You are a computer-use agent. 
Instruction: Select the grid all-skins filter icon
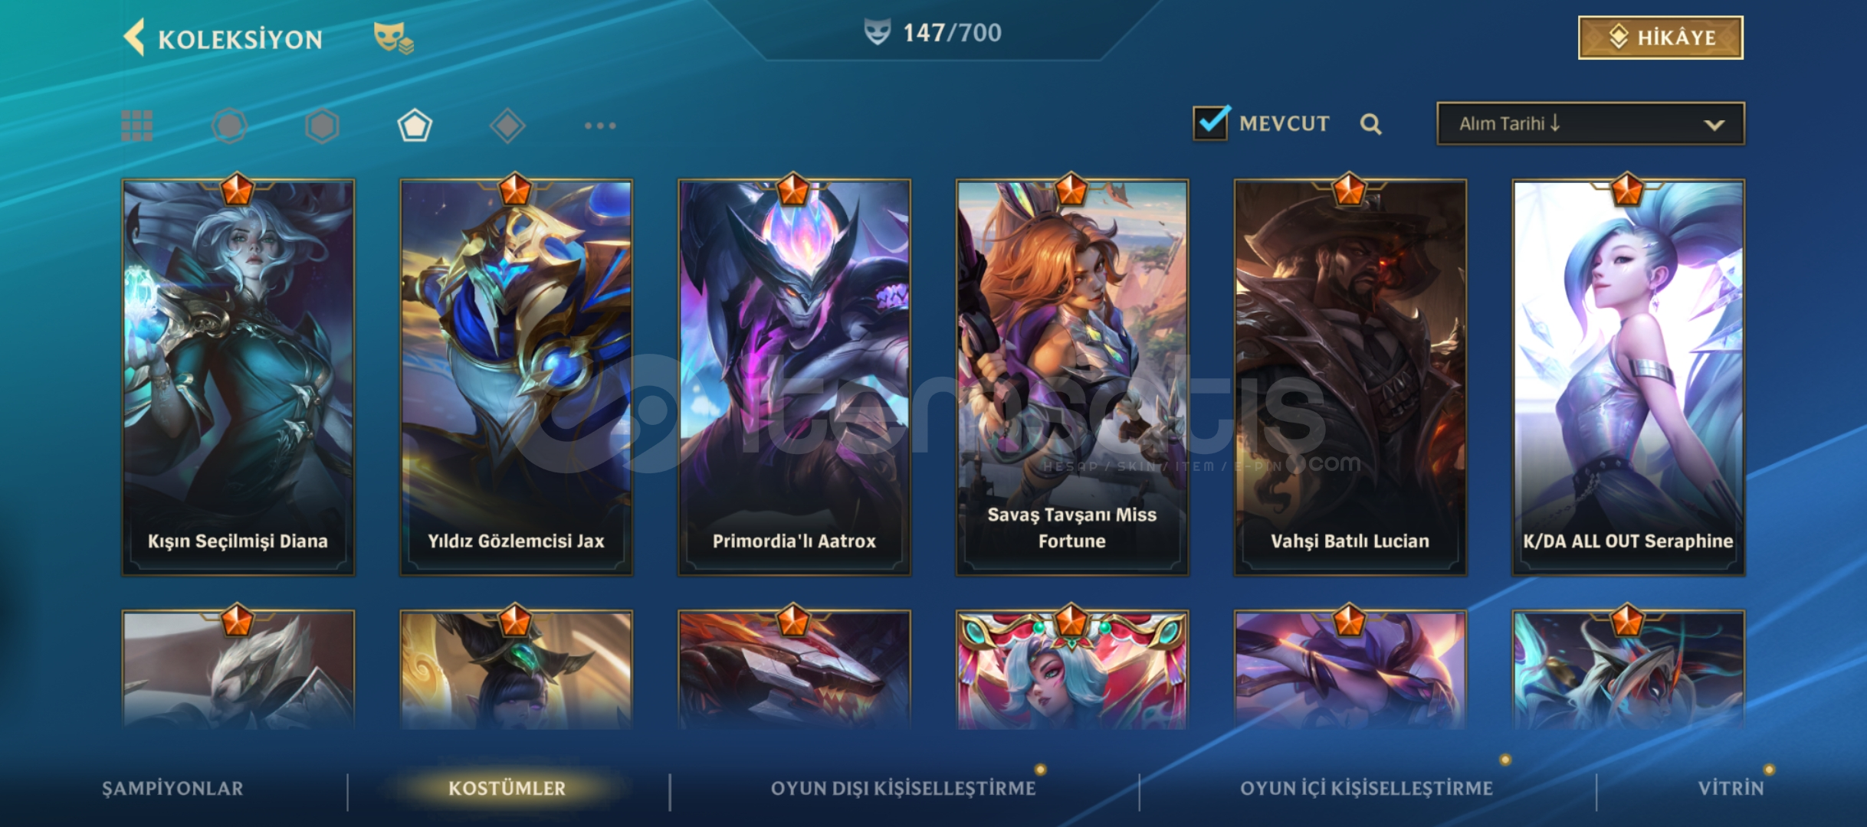pyautogui.click(x=137, y=126)
